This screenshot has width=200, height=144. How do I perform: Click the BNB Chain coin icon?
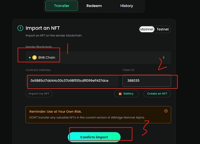point(34,58)
